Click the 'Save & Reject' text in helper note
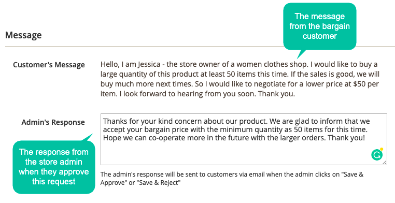This screenshot has width=395, height=203. point(159,183)
